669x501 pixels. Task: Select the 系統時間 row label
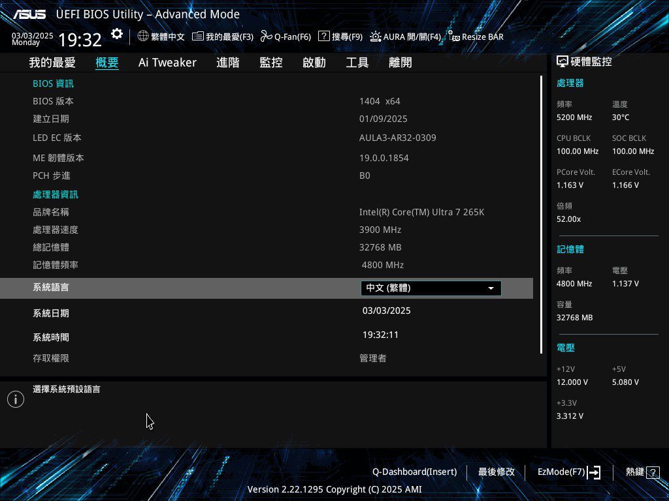[51, 337]
